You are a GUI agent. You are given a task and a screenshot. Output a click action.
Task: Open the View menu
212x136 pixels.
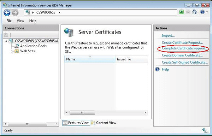tap(20, 21)
